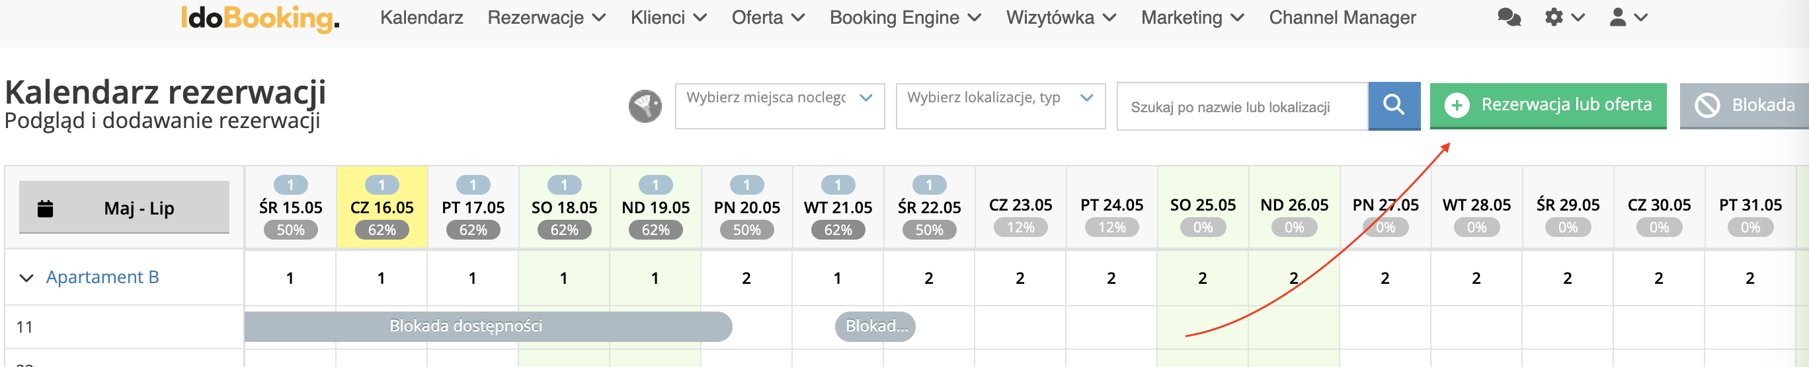The height and width of the screenshot is (367, 1809).
Task: Select the Blokada dostępności bar in row 11
Action: point(488,326)
